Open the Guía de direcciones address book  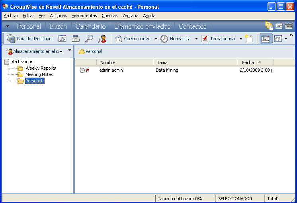[30, 39]
